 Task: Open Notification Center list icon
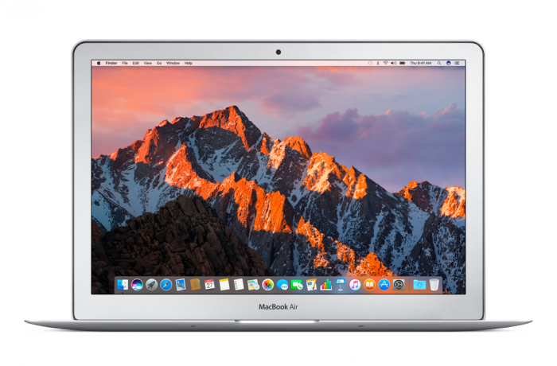[x=458, y=63]
